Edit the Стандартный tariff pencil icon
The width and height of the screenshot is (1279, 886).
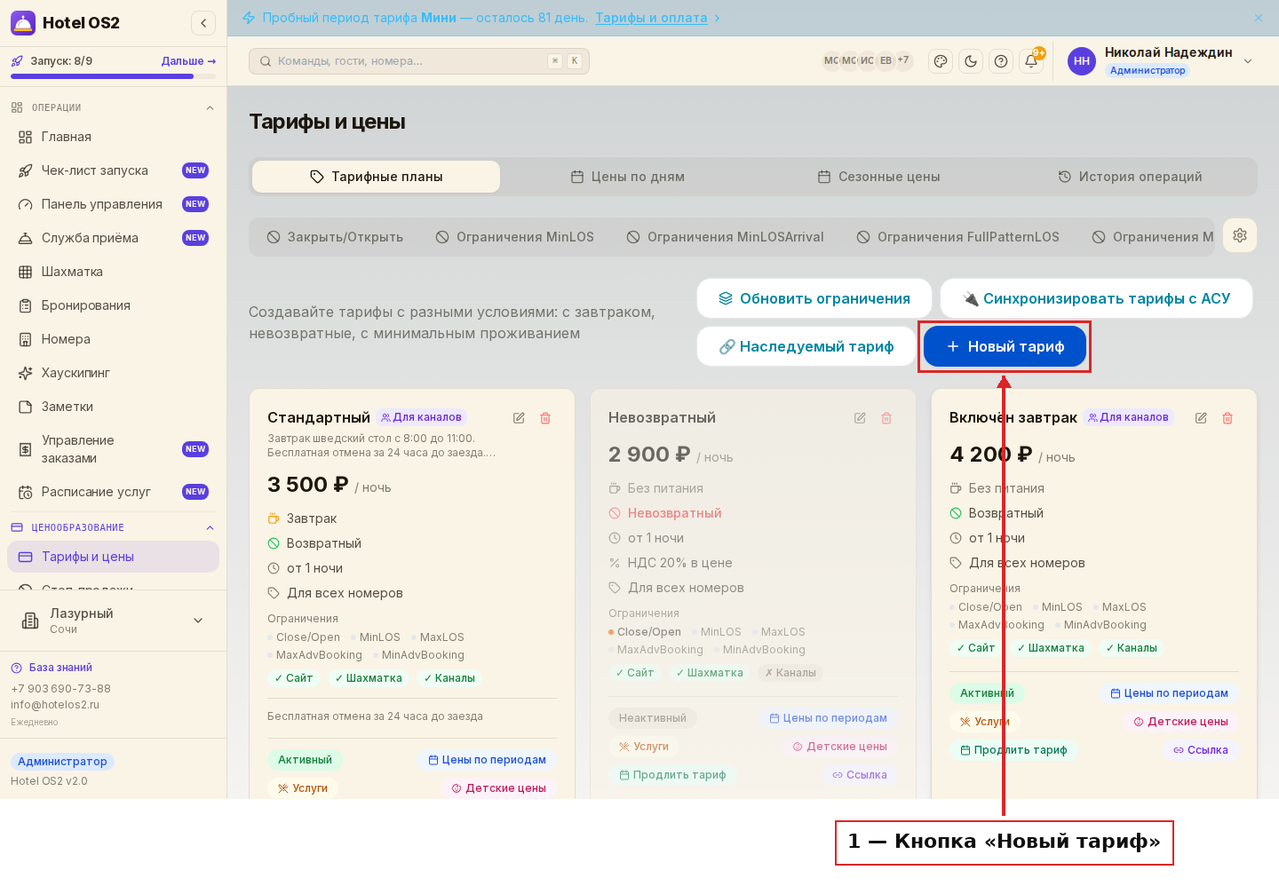[x=519, y=418]
